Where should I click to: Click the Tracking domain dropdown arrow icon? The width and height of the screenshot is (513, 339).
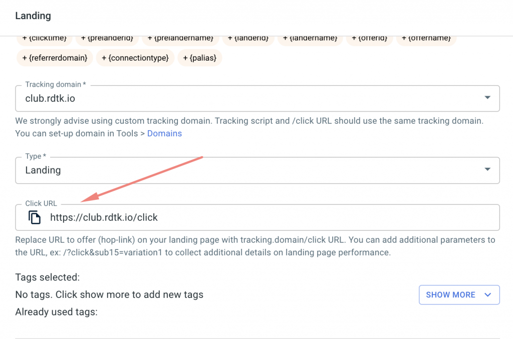(486, 98)
